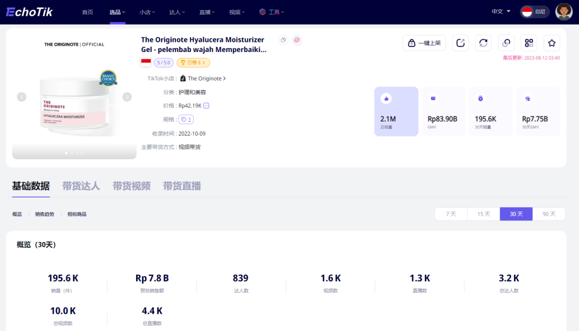The width and height of the screenshot is (579, 331).
Task: Expand the 小店 navigation menu
Action: pyautogui.click(x=147, y=12)
